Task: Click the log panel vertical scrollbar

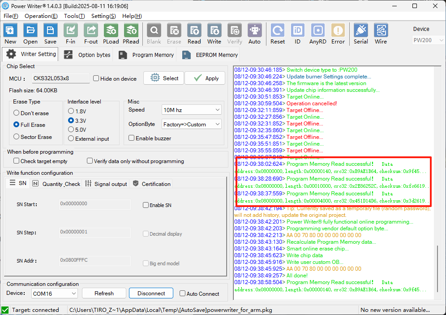Action: (x=437, y=268)
